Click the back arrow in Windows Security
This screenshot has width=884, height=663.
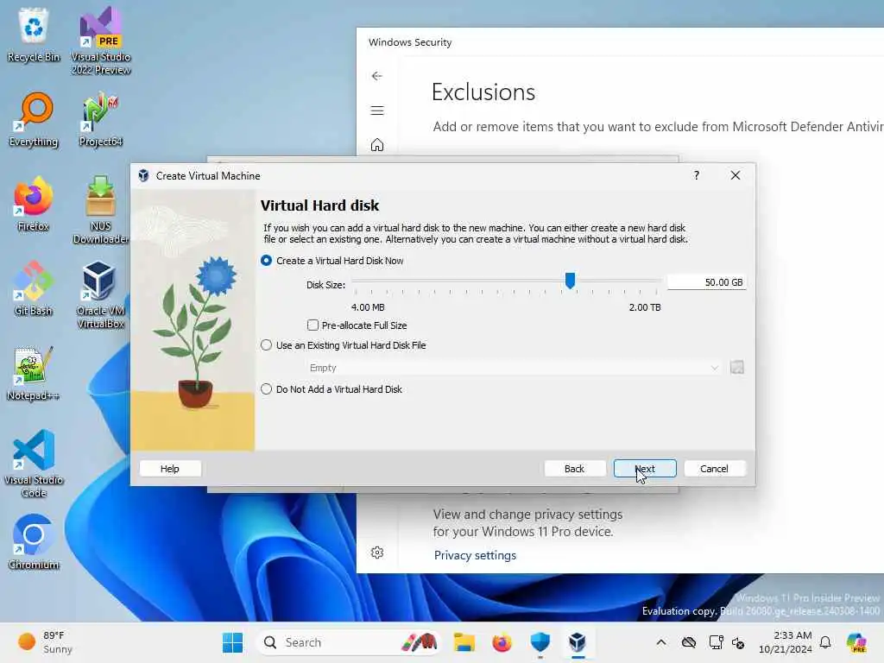coord(377,76)
